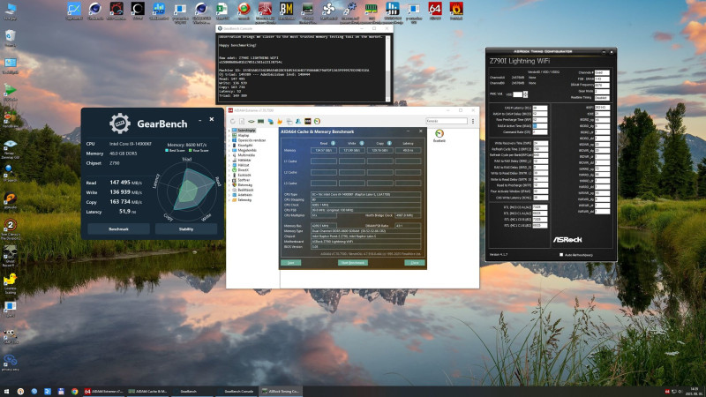Open the yellow BM desktop icon
The width and height of the screenshot is (706, 397).
(286, 9)
